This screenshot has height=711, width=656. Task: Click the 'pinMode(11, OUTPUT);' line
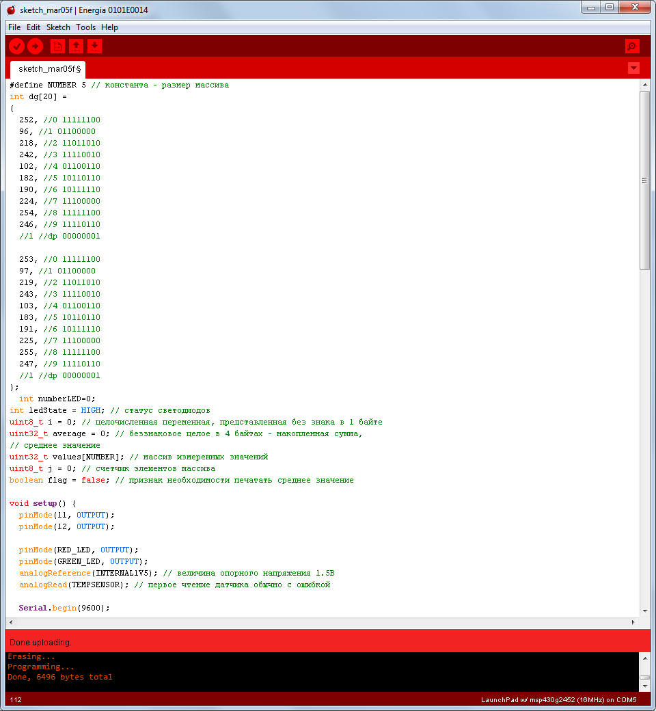(67, 515)
